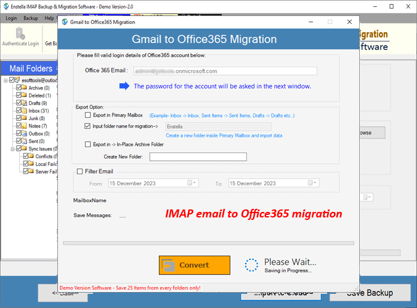Image resolution: width=417 pixels, height=308 pixels.
Task: Click the Browse button behind the dialog
Action: click(x=372, y=132)
